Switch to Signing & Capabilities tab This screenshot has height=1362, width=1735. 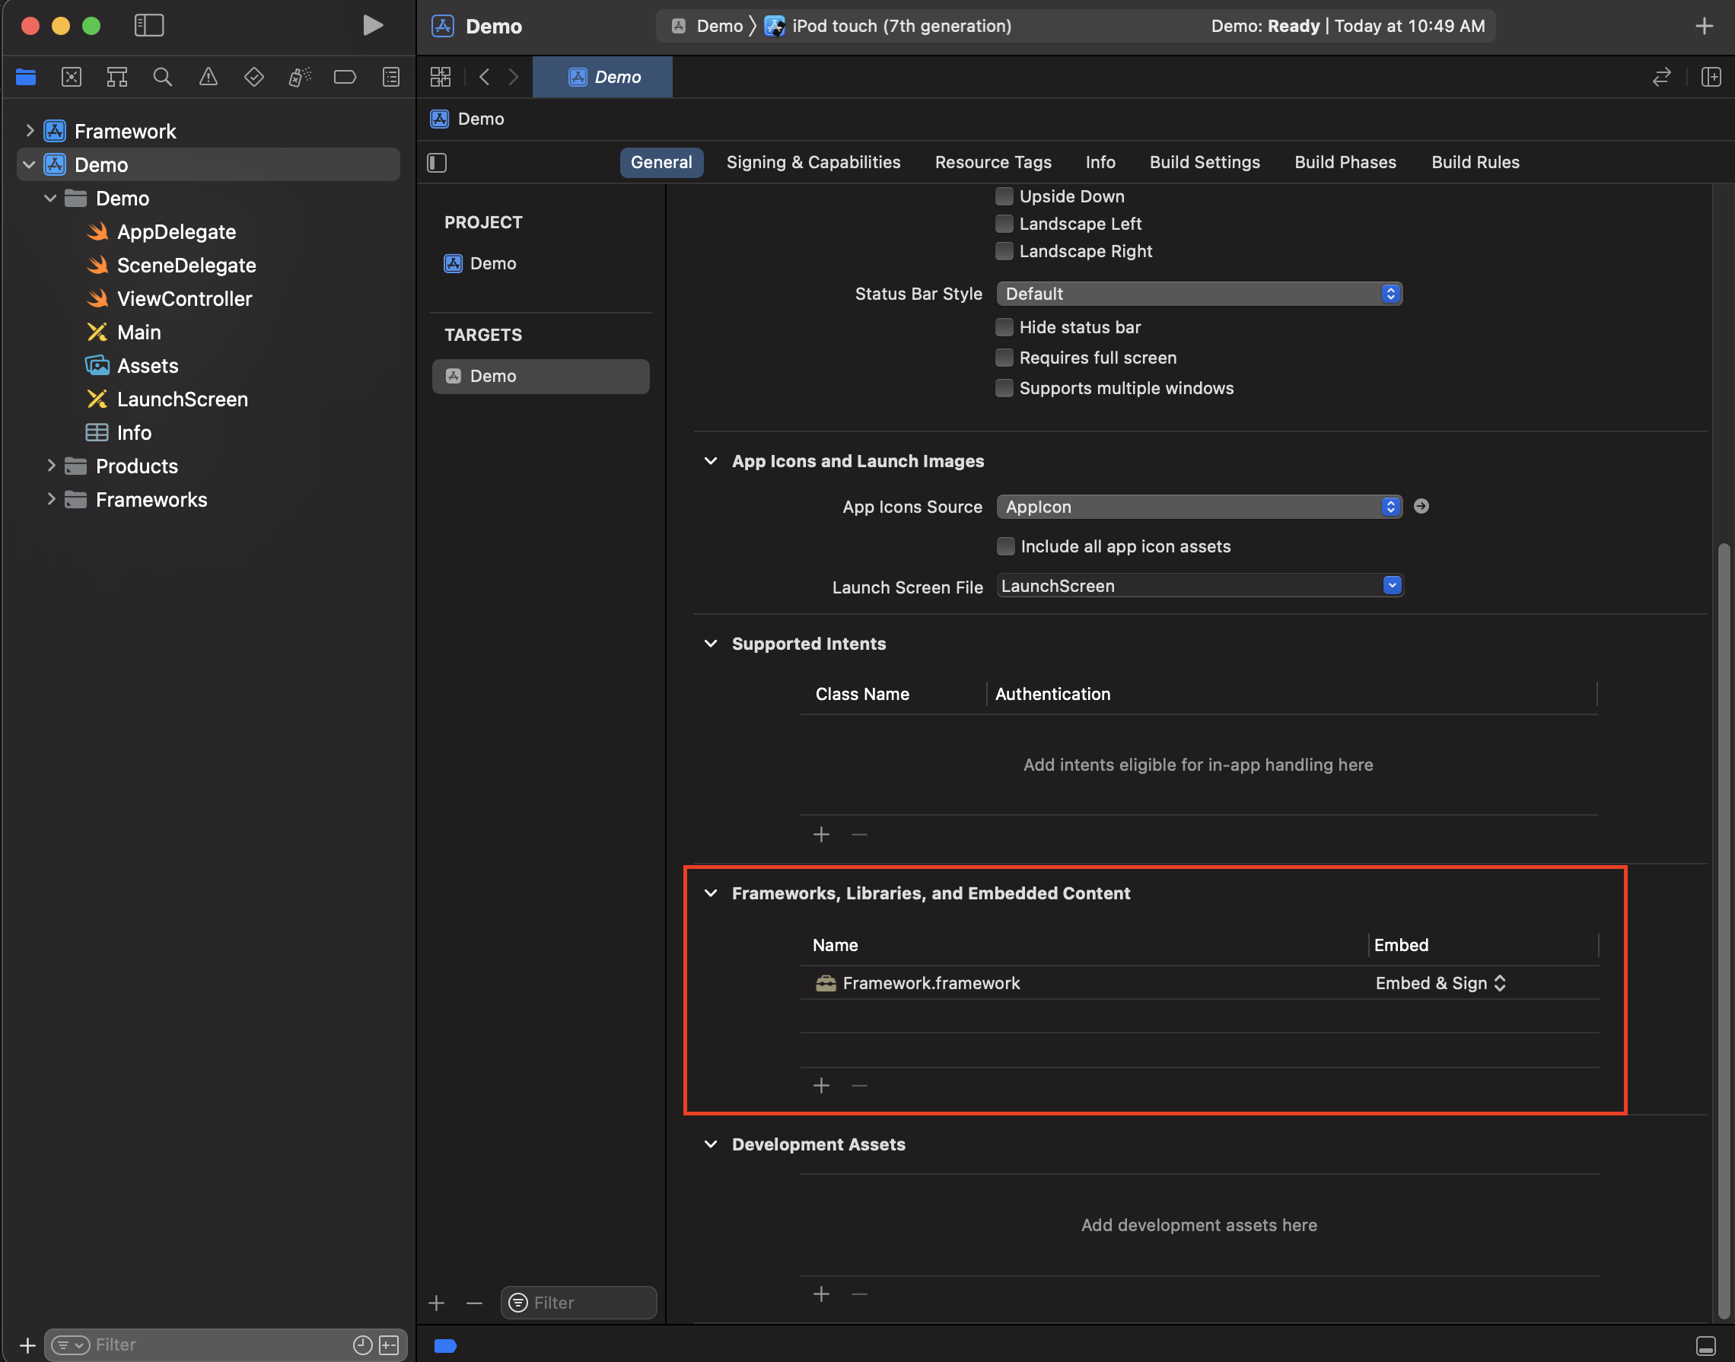pyautogui.click(x=814, y=161)
